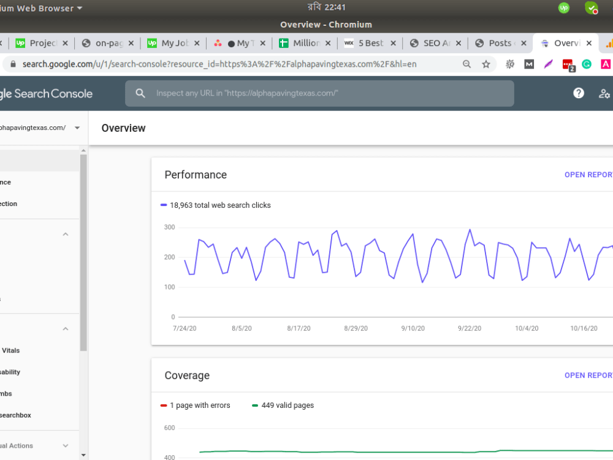
Task: Click the Performance card heading
Action: pos(196,174)
